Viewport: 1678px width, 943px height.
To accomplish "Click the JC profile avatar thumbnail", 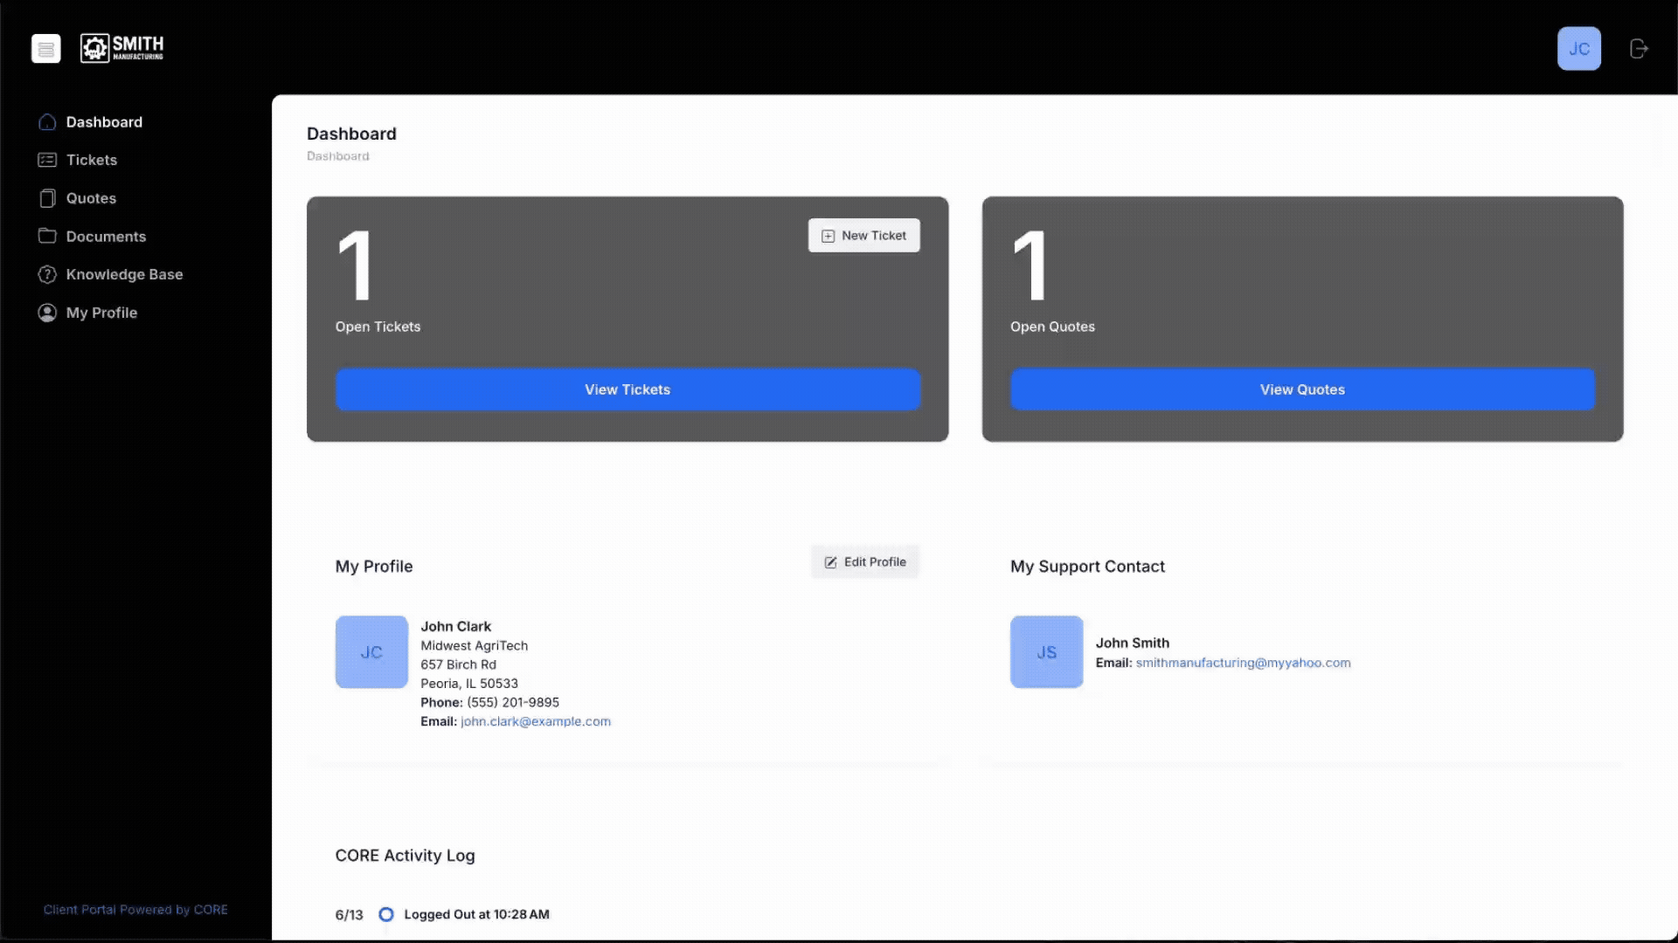I will tap(371, 652).
